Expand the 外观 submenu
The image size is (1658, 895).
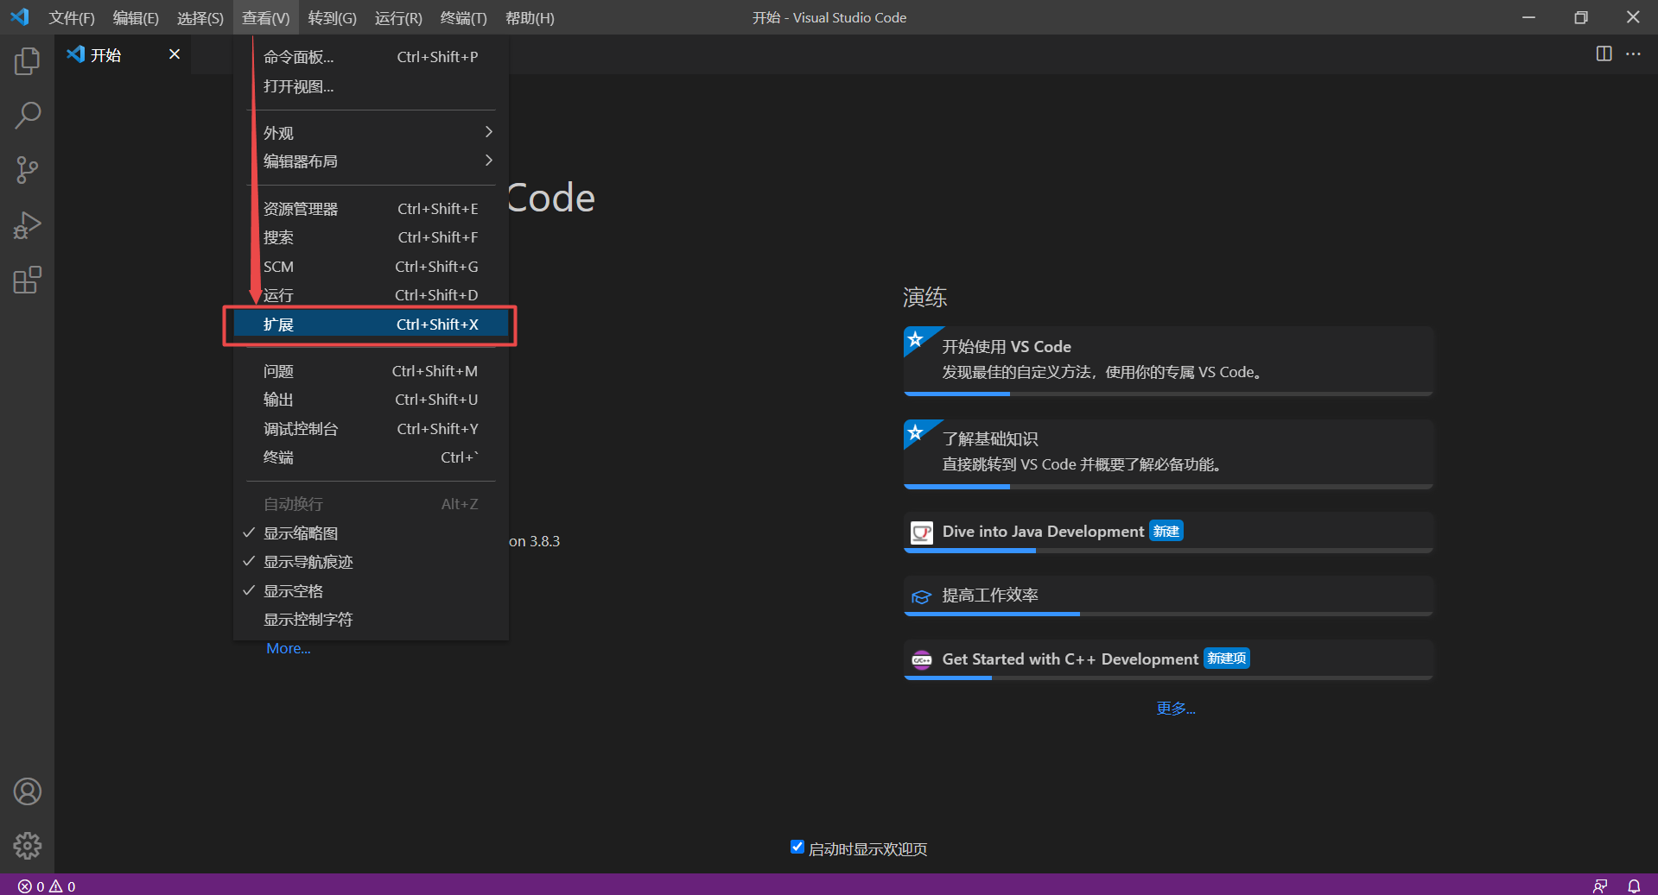point(371,133)
